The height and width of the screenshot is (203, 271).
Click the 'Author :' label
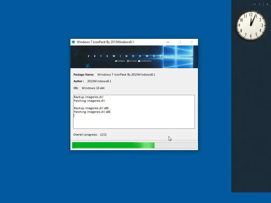click(x=79, y=81)
